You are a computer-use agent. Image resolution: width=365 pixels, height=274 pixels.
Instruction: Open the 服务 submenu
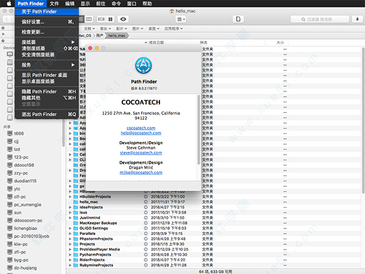pos(47,65)
